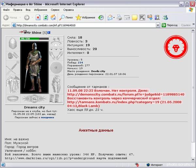This screenshot has height=168, width=196.
Task: Click the vertical scrollbar down arrow
Action: (x=193, y=159)
